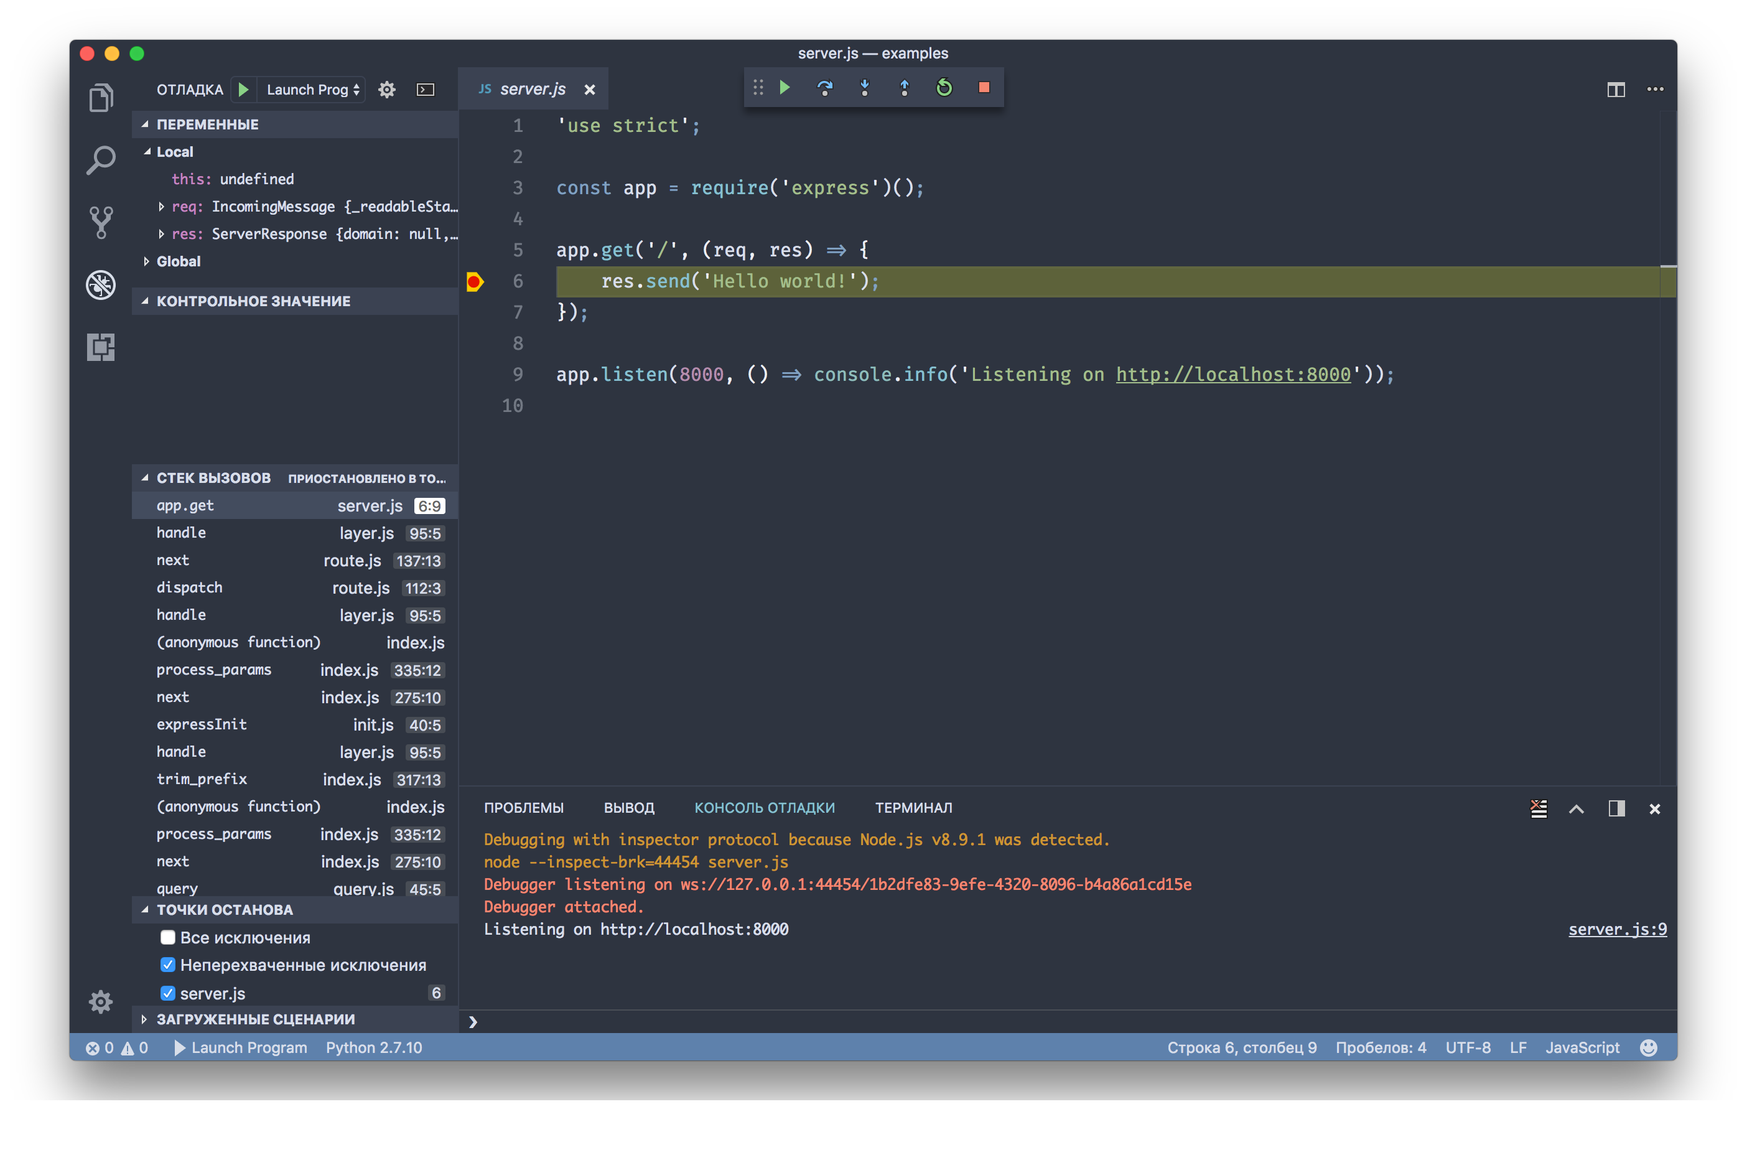Open Source Control view in activity bar
The width and height of the screenshot is (1747, 1160).
pos(101,222)
